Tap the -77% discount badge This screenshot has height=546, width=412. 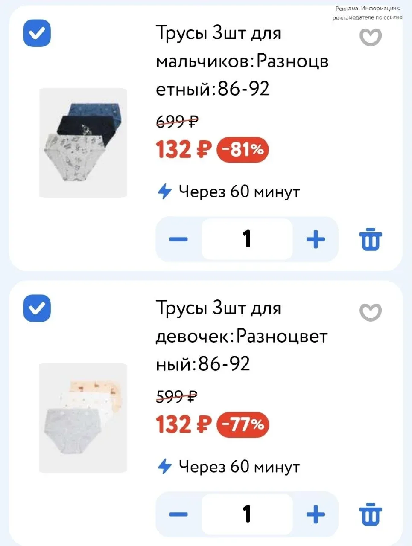243,425
